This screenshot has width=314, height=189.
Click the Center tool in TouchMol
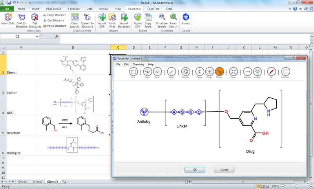(234, 72)
